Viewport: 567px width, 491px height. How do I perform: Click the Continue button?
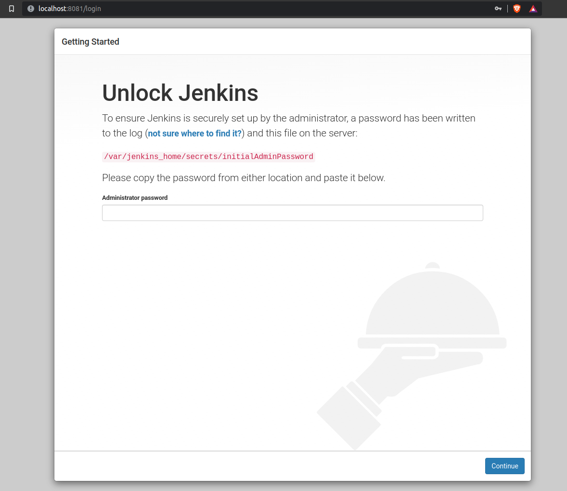tap(504, 466)
